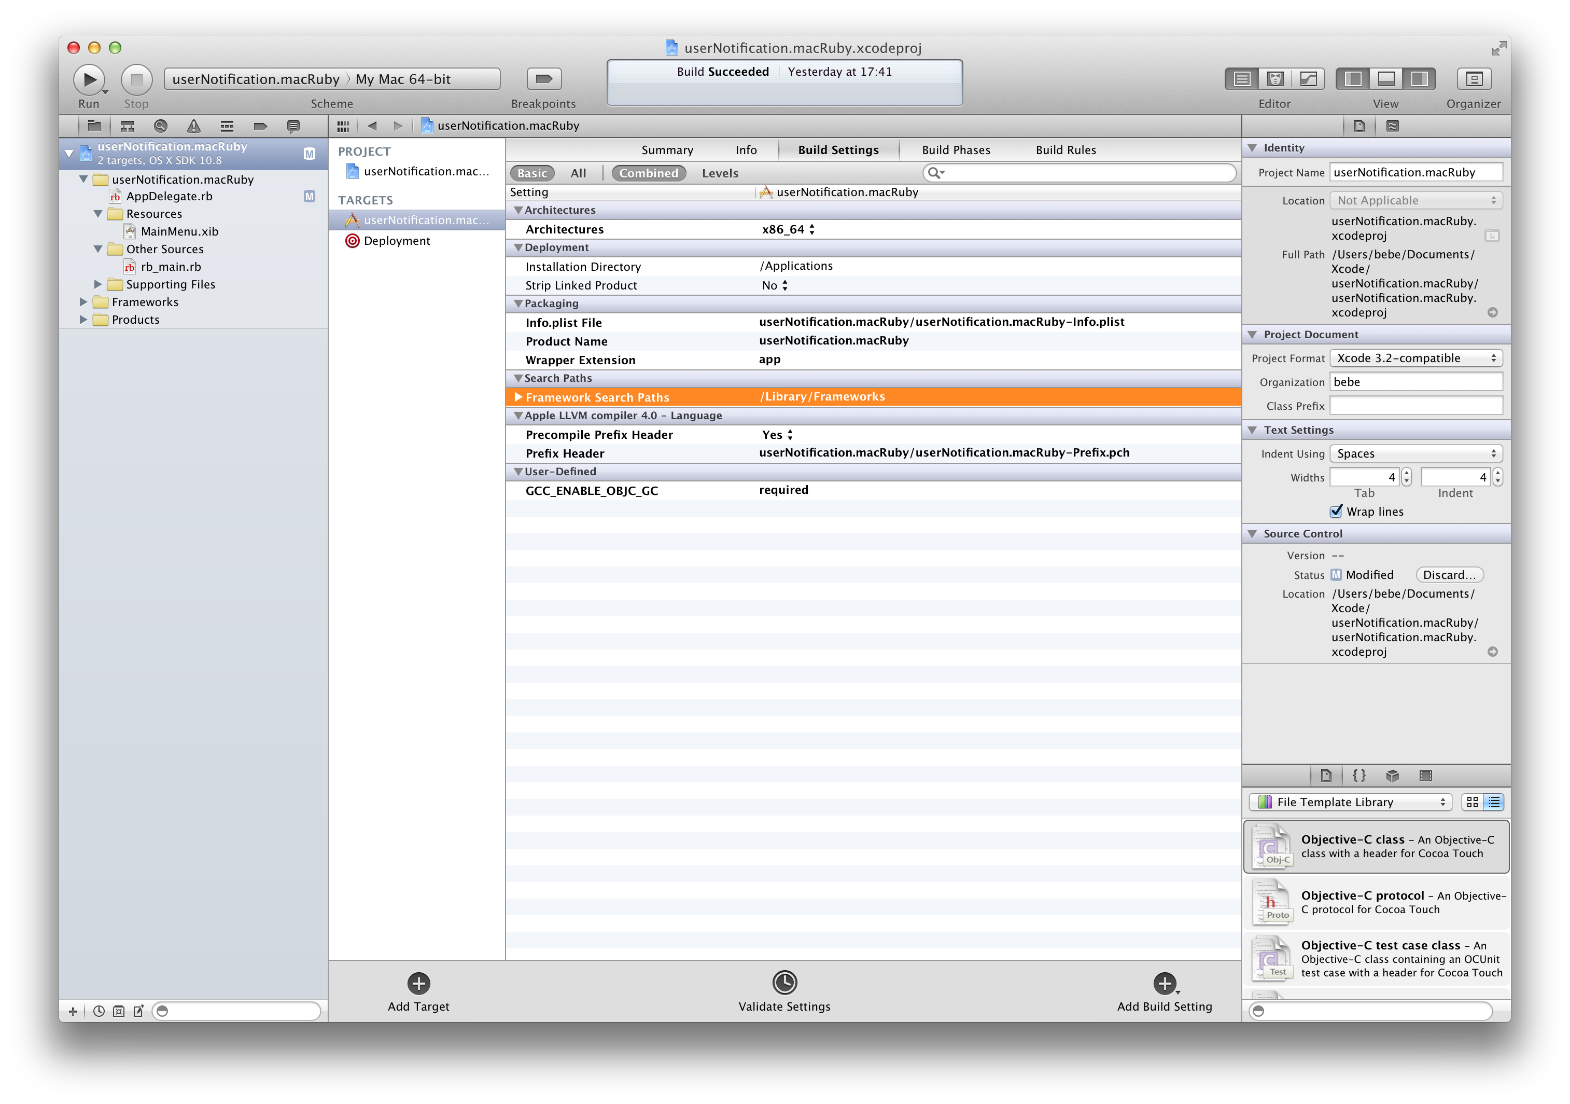The height and width of the screenshot is (1104, 1570).
Task: Click the Run button
Action: [x=89, y=79]
